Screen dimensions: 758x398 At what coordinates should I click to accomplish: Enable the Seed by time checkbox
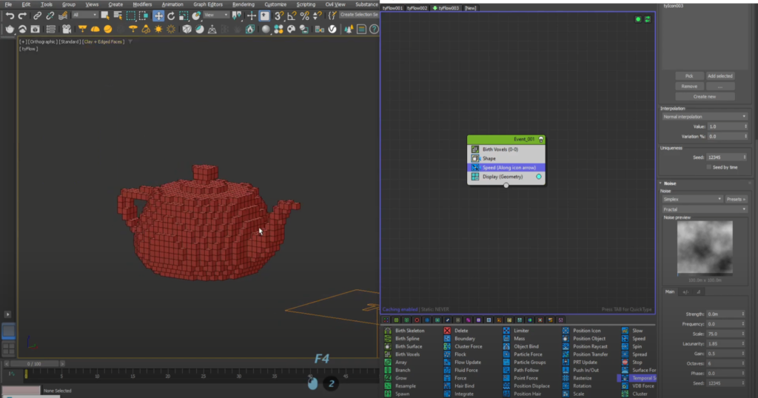pyautogui.click(x=709, y=167)
